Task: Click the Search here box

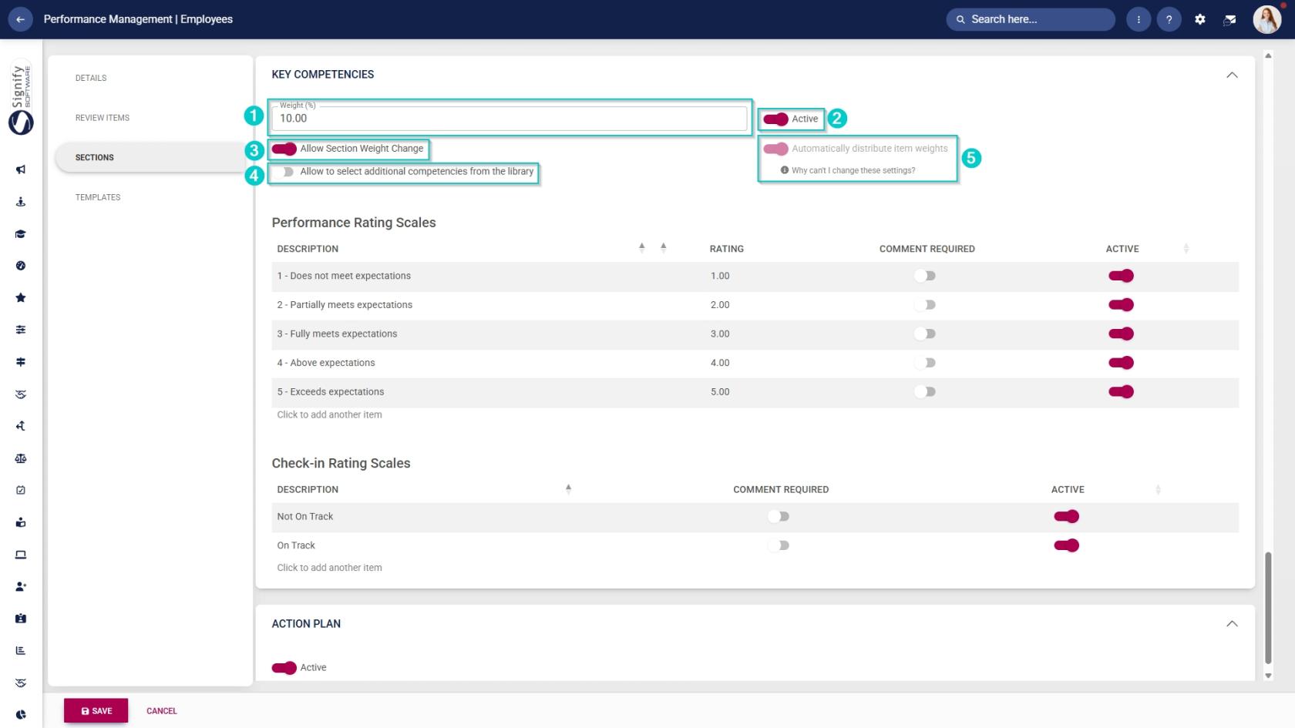Action: click(1031, 19)
